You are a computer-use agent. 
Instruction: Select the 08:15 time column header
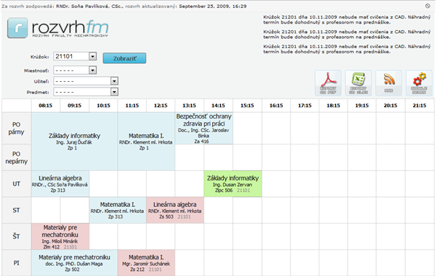(x=45, y=106)
